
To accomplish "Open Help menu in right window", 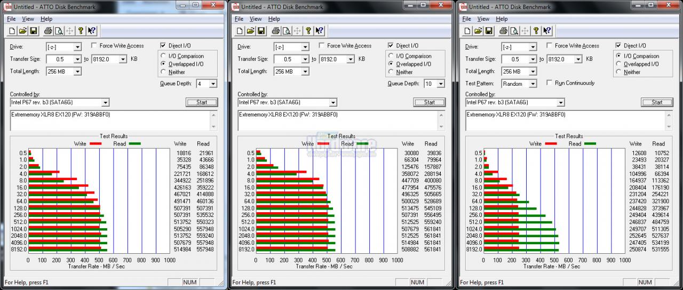I will [x=502, y=19].
